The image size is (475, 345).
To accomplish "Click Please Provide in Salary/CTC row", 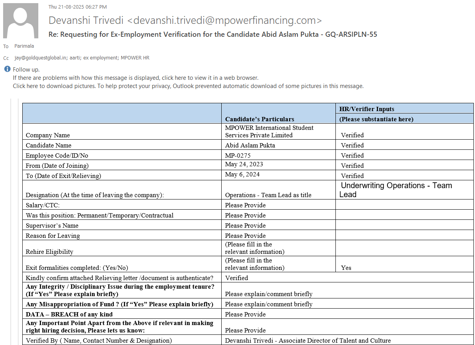I will click(x=245, y=205).
